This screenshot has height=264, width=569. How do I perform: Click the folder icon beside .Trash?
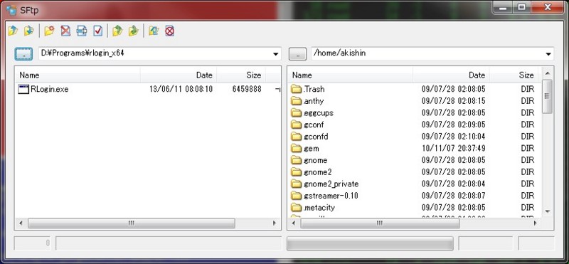click(297, 89)
